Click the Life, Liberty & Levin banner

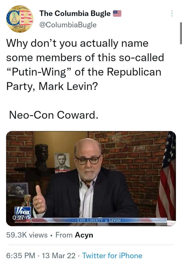pos(99,220)
